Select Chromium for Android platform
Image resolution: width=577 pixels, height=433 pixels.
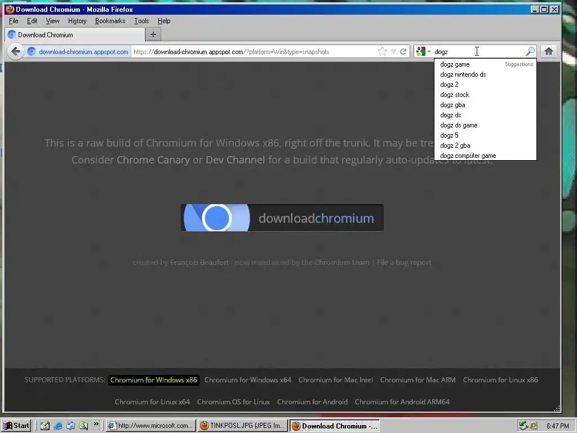point(312,402)
